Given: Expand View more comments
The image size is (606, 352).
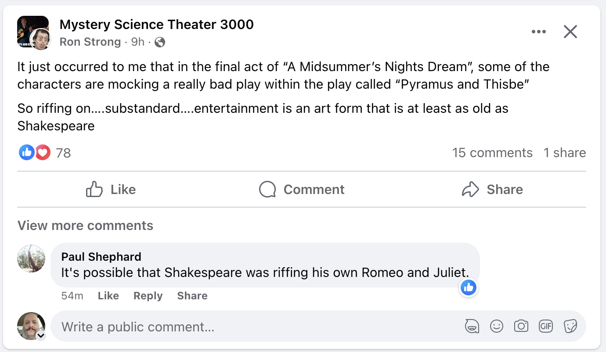Looking at the screenshot, I should (85, 226).
